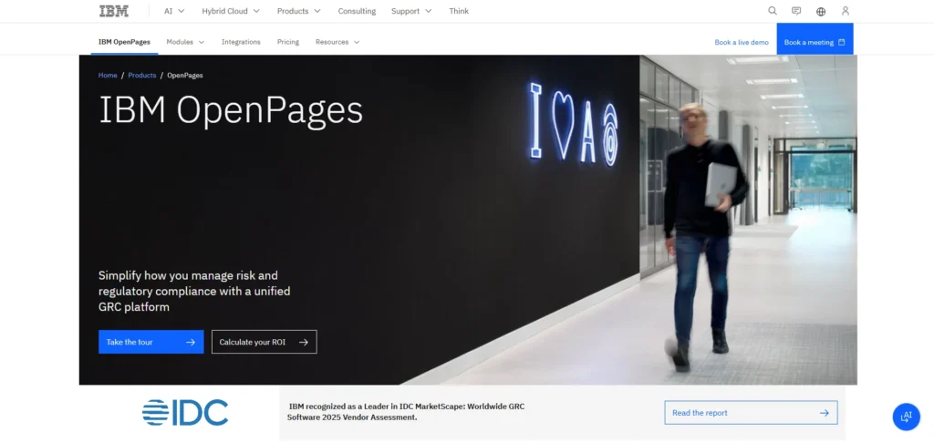The height and width of the screenshot is (443, 934).
Task: Click the Home breadcrumb link
Action: (x=108, y=75)
